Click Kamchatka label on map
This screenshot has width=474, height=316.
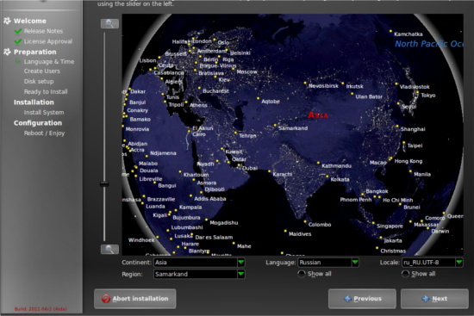(x=409, y=34)
